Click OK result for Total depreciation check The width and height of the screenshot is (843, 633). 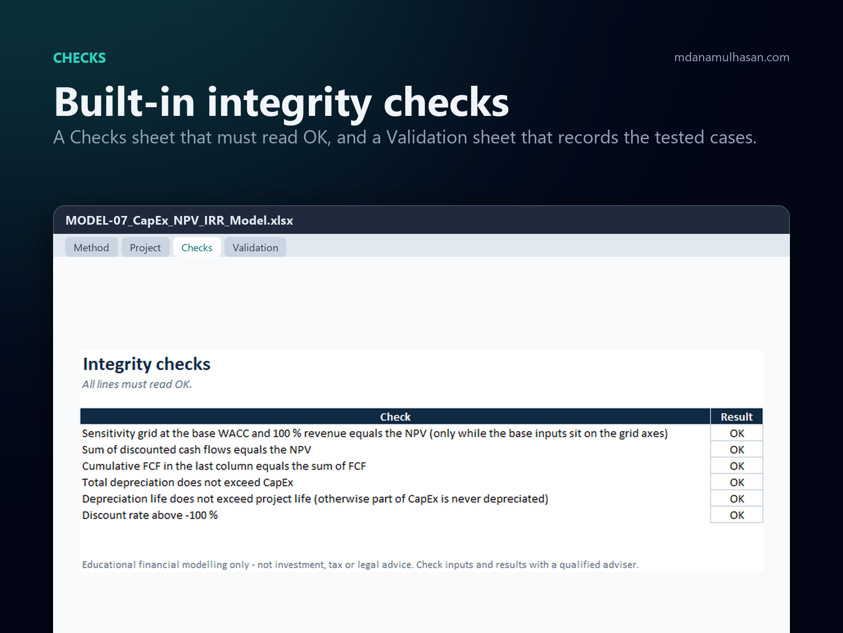click(x=736, y=482)
